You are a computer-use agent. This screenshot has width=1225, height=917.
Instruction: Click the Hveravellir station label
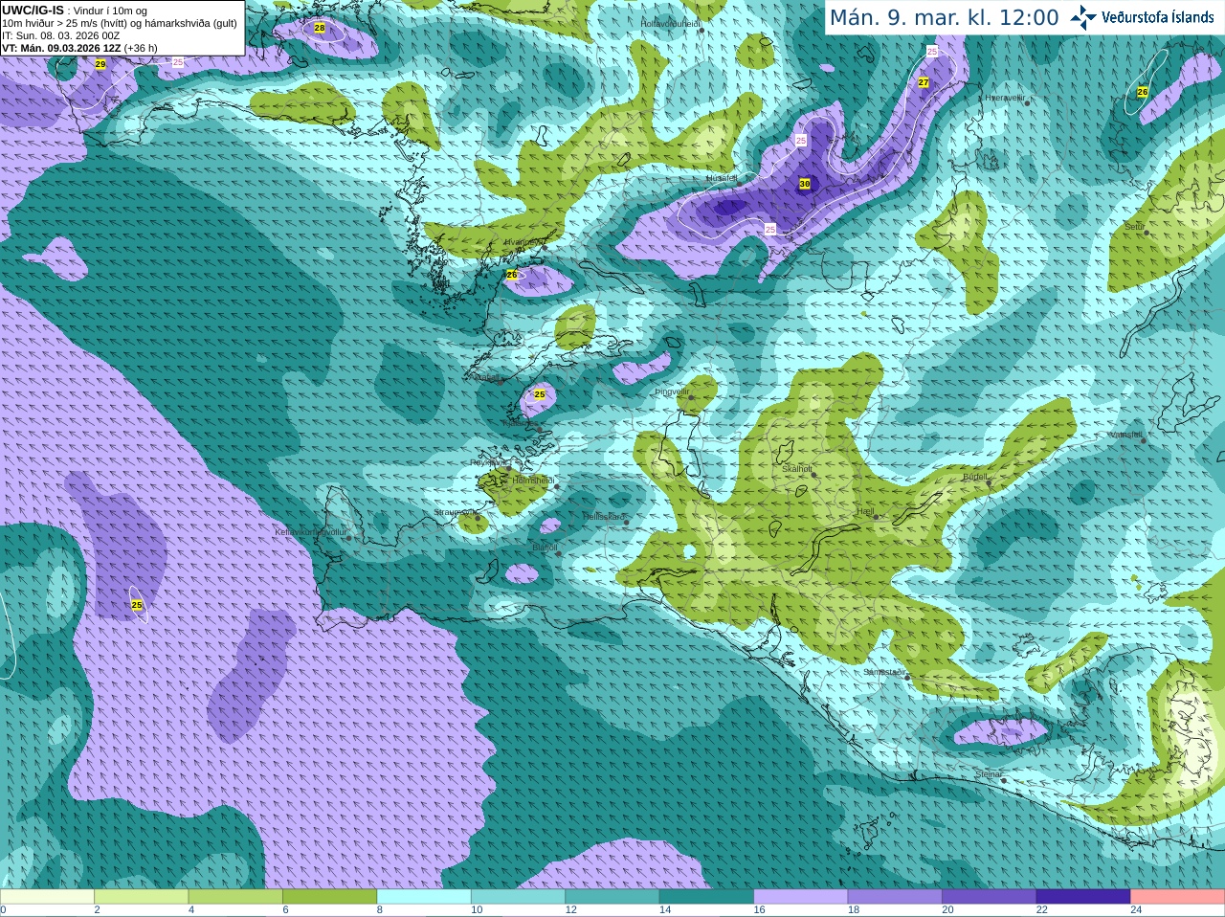(1004, 98)
